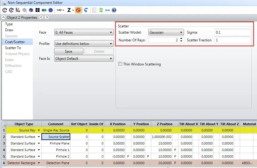Click the blue curved arrow icon

click(86, 10)
